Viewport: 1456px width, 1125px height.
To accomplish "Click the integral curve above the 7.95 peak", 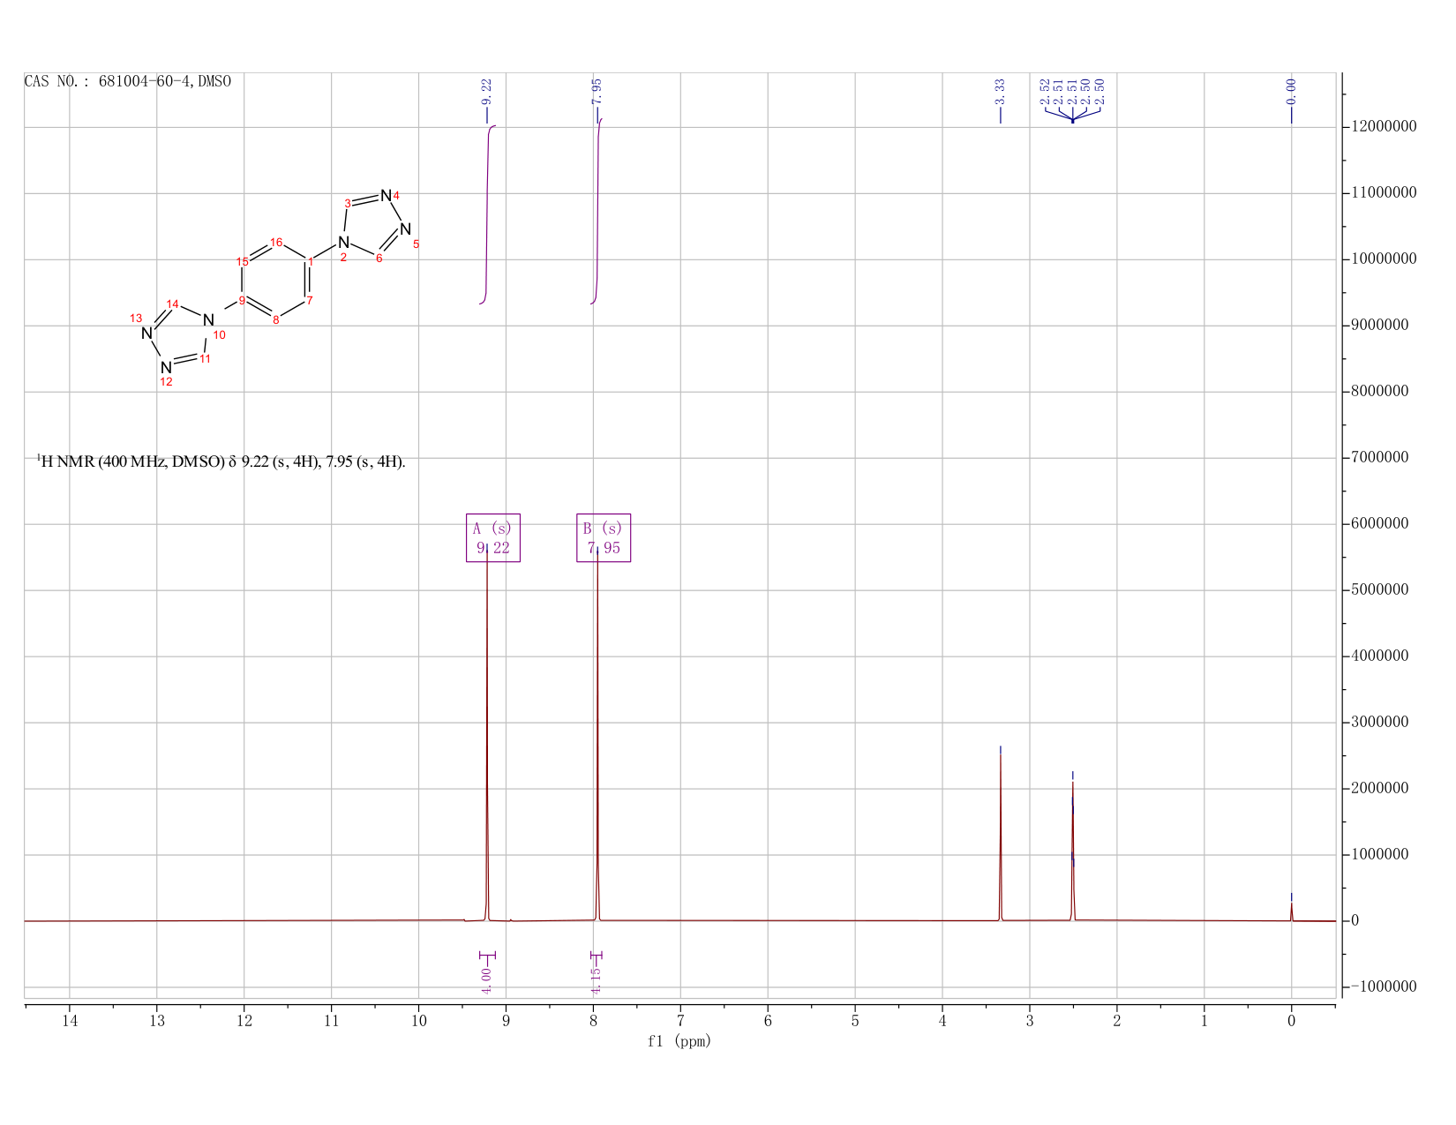I will (597, 210).
